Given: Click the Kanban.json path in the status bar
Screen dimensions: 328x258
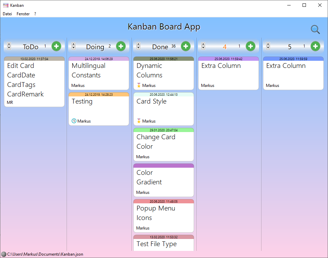Looking at the screenshot, I should point(44,254).
